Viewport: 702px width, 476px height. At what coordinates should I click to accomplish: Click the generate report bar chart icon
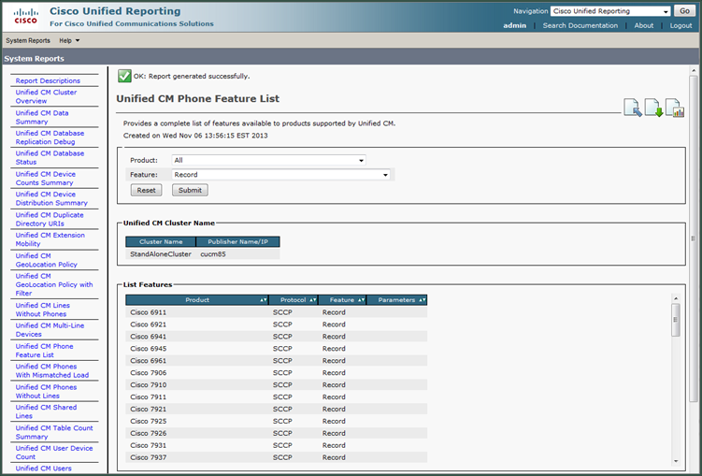[x=675, y=108]
